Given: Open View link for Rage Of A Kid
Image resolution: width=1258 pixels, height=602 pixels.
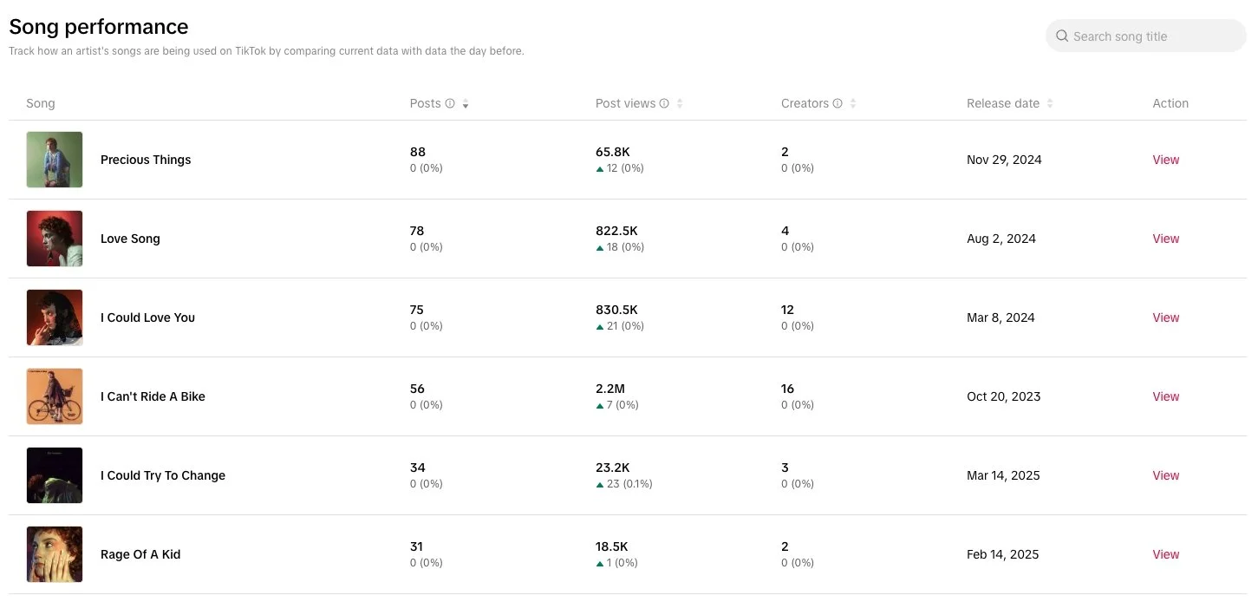Looking at the screenshot, I should pyautogui.click(x=1165, y=554).
